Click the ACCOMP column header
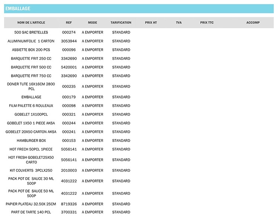The height and width of the screenshot is (217, 279). pyautogui.click(x=253, y=23)
